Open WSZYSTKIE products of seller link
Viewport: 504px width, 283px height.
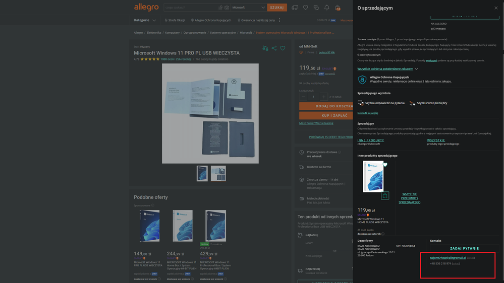click(x=436, y=140)
